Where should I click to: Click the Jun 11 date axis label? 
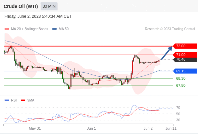[x=171, y=128]
